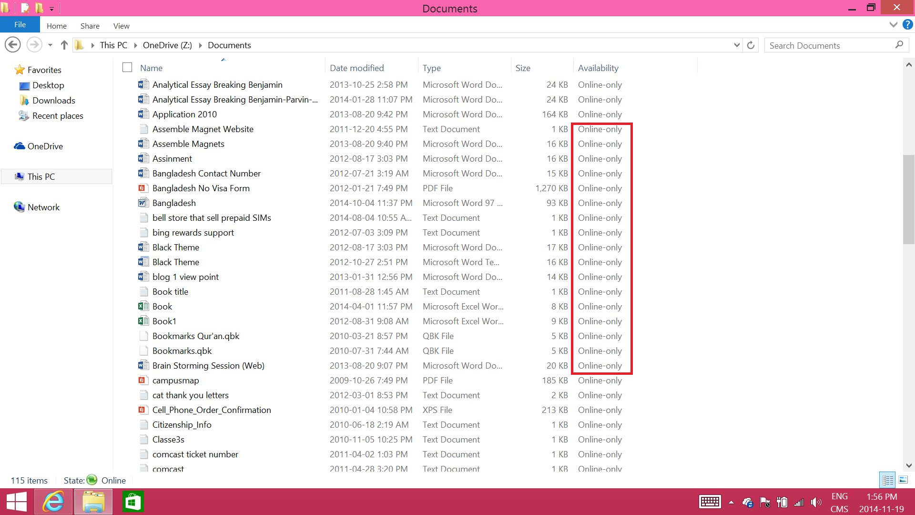
Task: Select the Downloads favorite folder
Action: coord(53,100)
